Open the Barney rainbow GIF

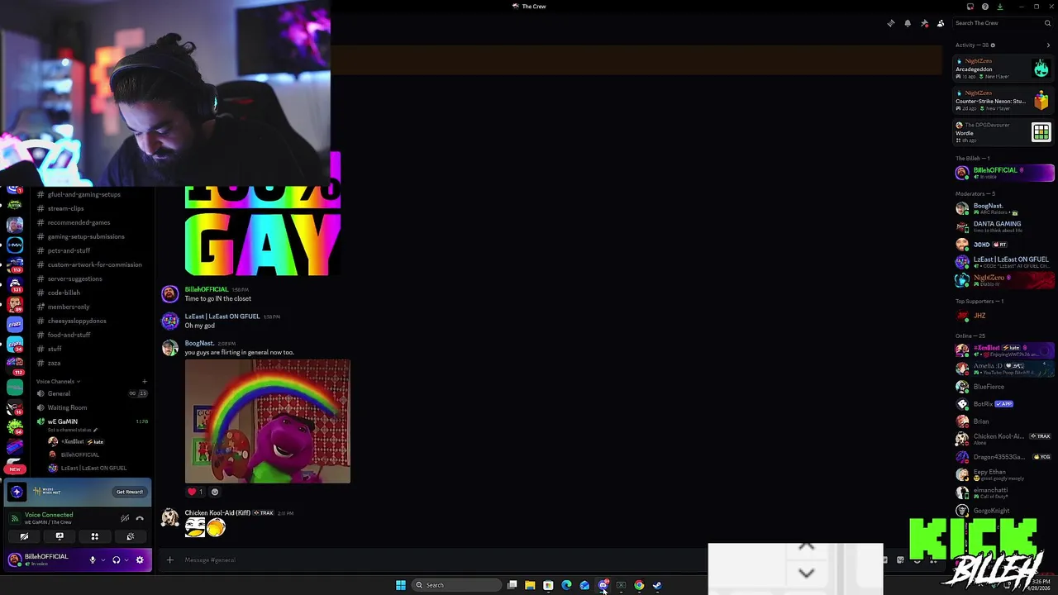point(267,421)
